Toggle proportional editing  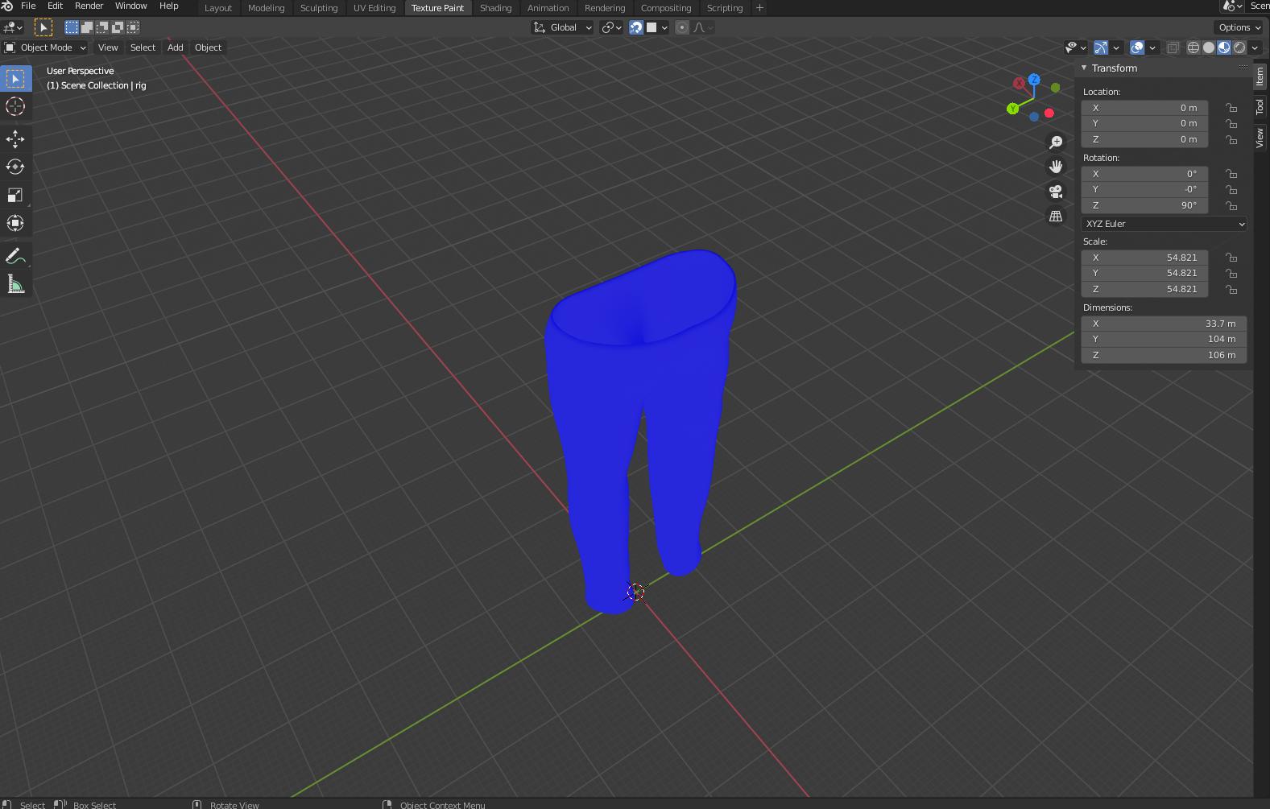tap(682, 27)
